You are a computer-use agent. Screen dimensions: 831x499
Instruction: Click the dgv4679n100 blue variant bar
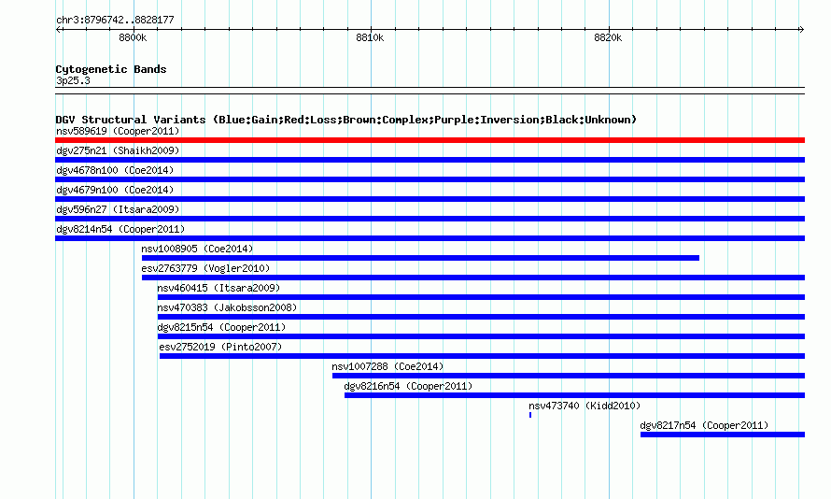[430, 199]
